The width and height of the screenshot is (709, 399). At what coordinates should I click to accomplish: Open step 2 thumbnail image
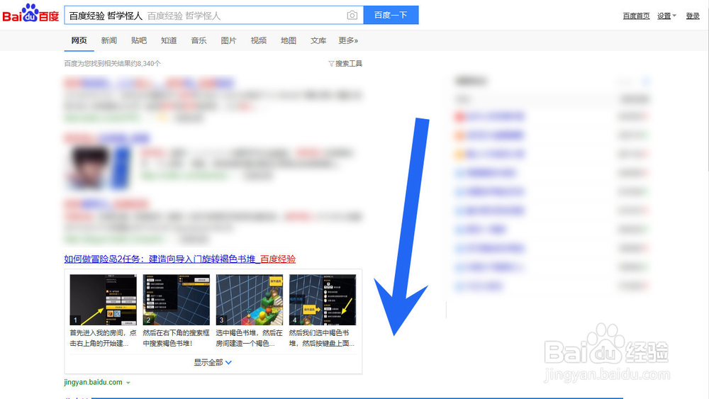(x=177, y=300)
